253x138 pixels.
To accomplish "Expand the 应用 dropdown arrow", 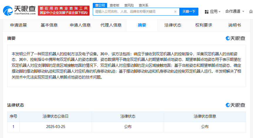I will [x=220, y=12].
